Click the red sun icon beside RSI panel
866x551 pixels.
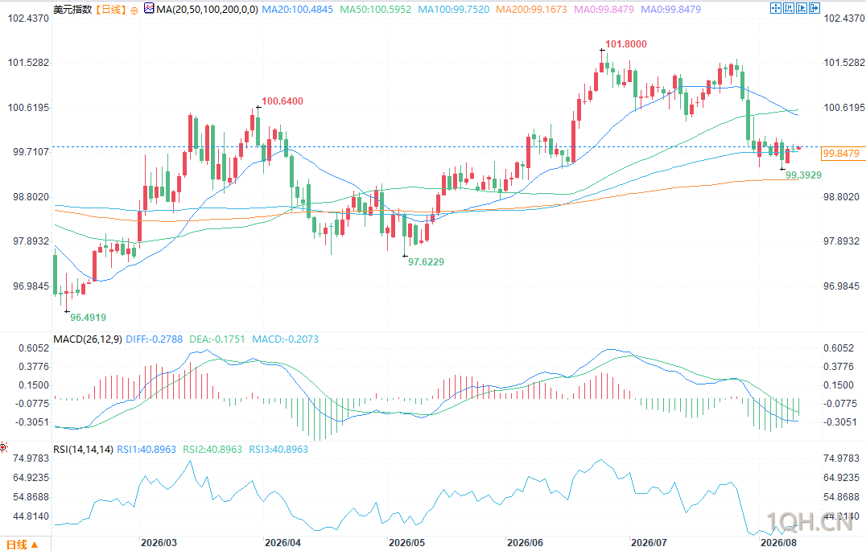click(3, 447)
